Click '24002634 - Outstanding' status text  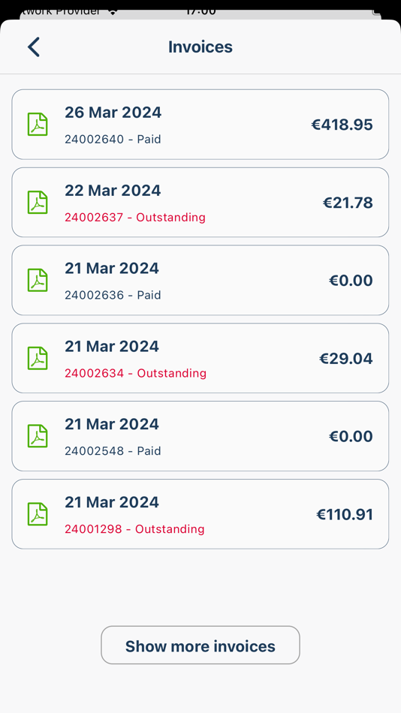click(136, 373)
